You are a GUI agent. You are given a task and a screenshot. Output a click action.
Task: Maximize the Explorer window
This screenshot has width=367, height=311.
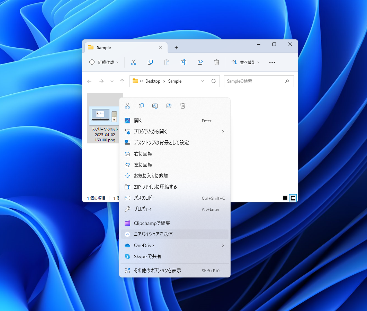(274, 44)
